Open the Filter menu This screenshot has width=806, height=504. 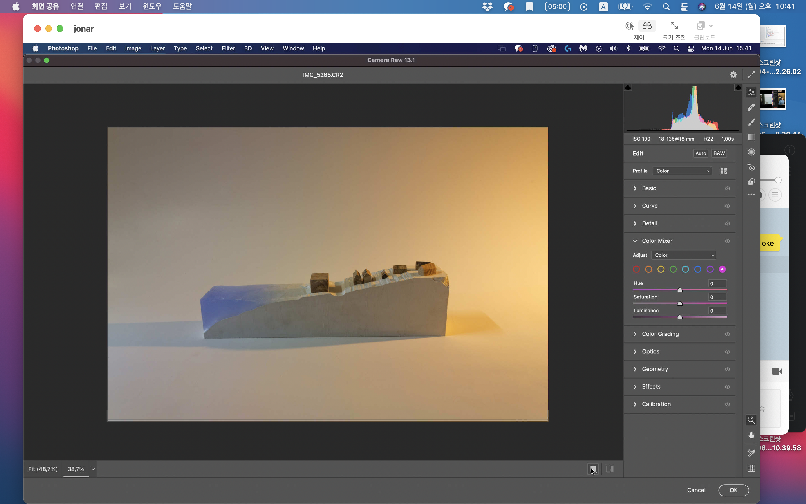click(x=228, y=48)
